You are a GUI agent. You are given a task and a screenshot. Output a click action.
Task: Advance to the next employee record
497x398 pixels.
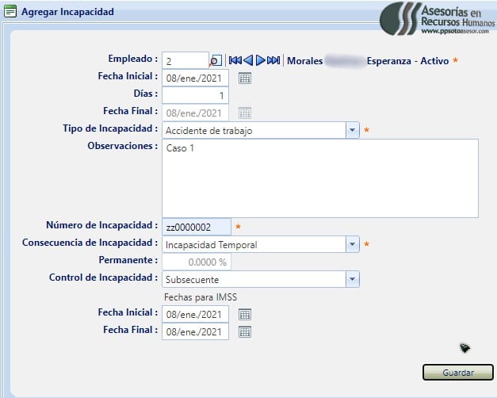point(260,60)
